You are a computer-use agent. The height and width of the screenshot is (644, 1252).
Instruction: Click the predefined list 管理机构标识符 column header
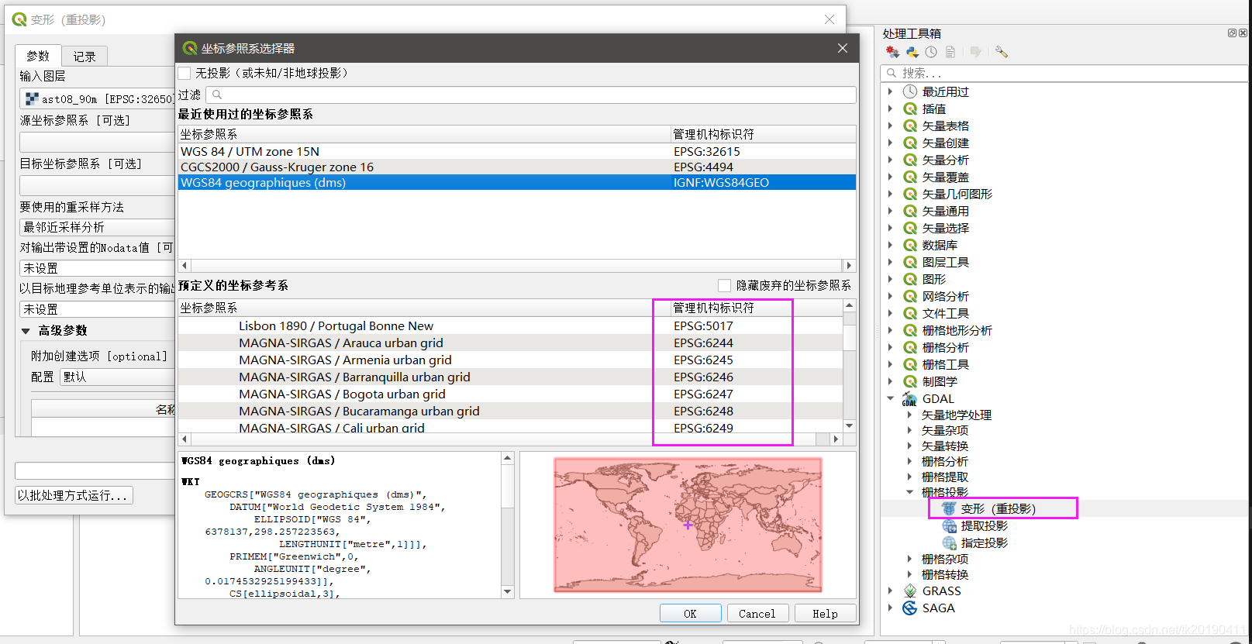pos(756,308)
